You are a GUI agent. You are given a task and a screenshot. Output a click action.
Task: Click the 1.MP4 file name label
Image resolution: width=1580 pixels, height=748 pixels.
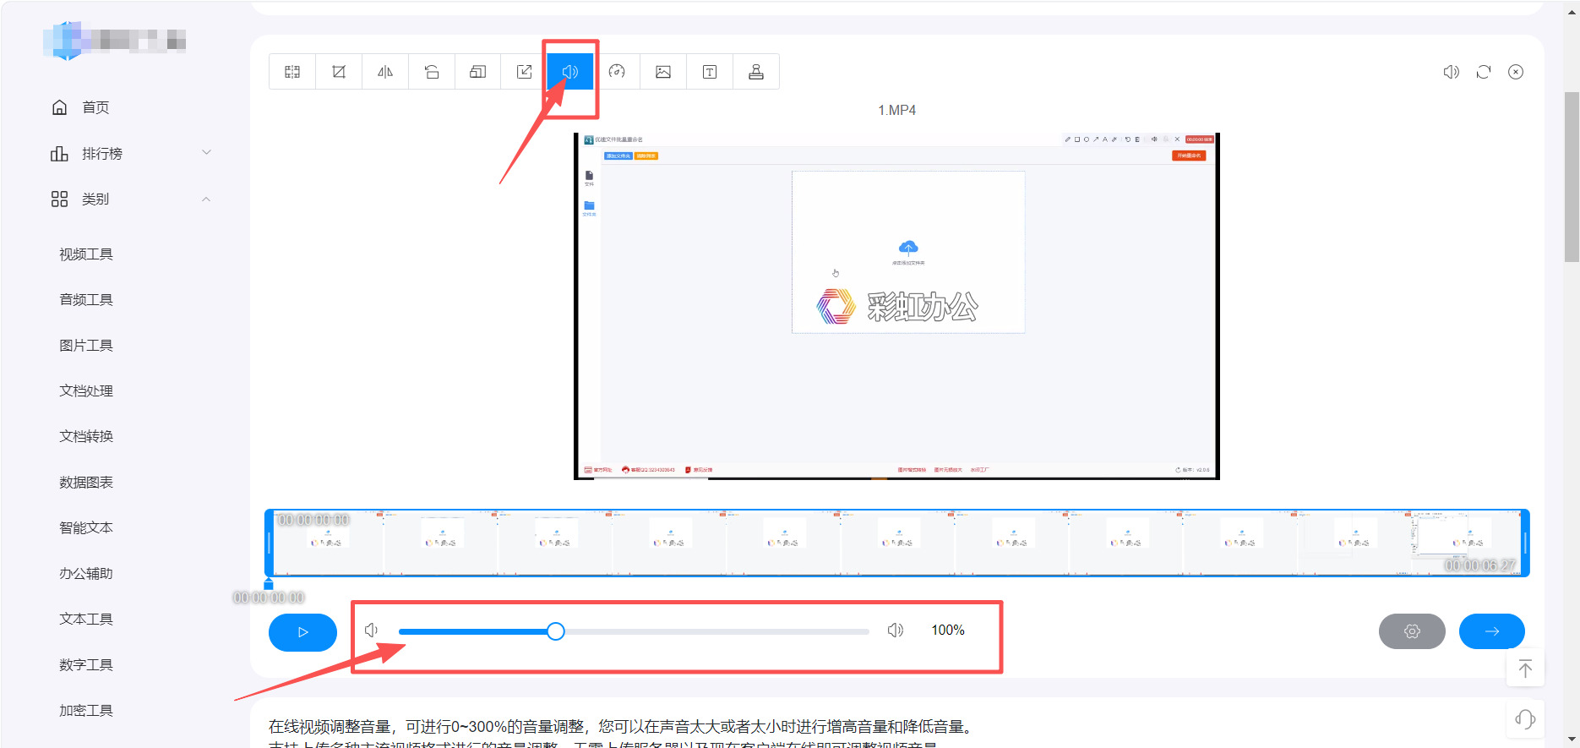(896, 111)
